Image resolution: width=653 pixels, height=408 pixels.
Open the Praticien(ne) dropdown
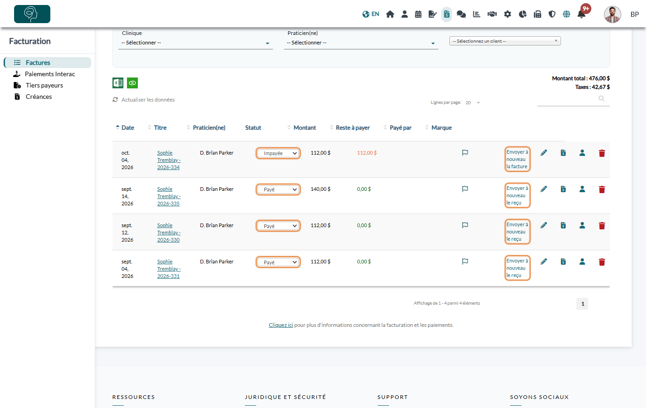361,43
